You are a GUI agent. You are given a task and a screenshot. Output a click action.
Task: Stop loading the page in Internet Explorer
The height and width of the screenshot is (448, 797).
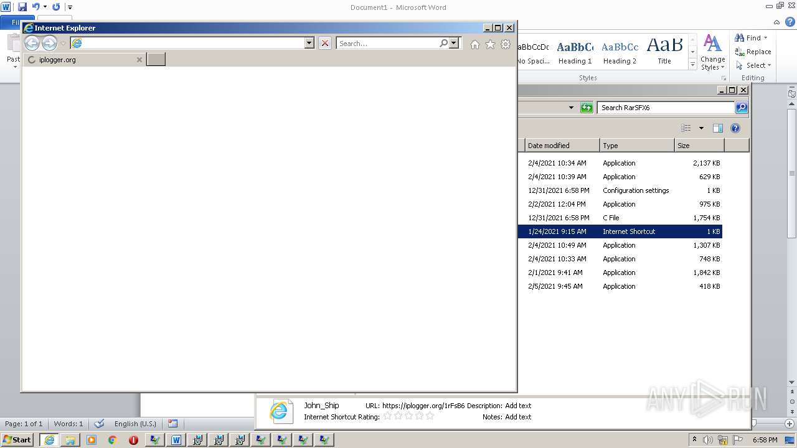[324, 43]
